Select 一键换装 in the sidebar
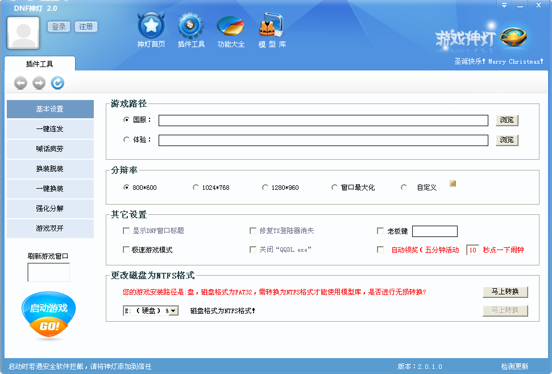552x374 pixels. [x=50, y=189]
